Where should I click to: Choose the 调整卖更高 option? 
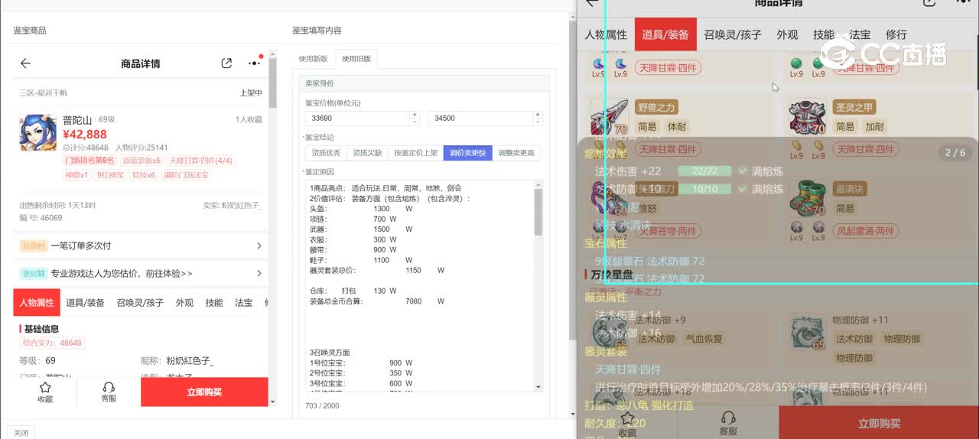pos(517,153)
